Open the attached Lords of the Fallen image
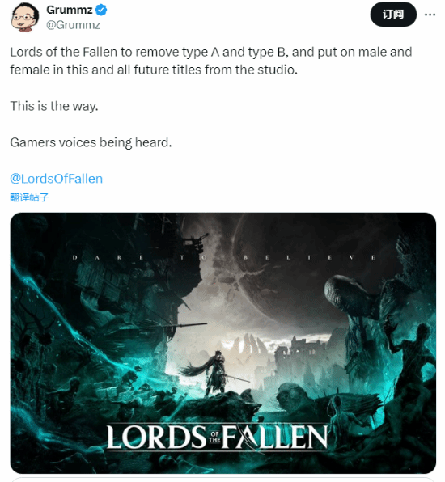The width and height of the screenshot is (445, 482). [x=223, y=343]
